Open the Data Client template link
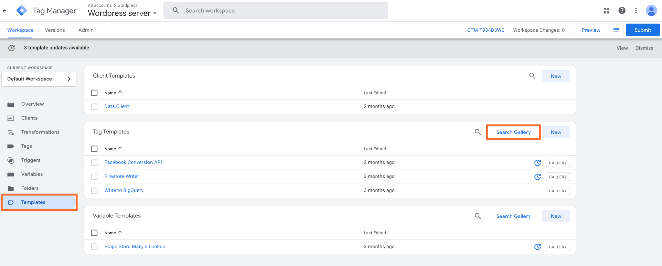Viewport: 662px width, 266px height. 117,106
